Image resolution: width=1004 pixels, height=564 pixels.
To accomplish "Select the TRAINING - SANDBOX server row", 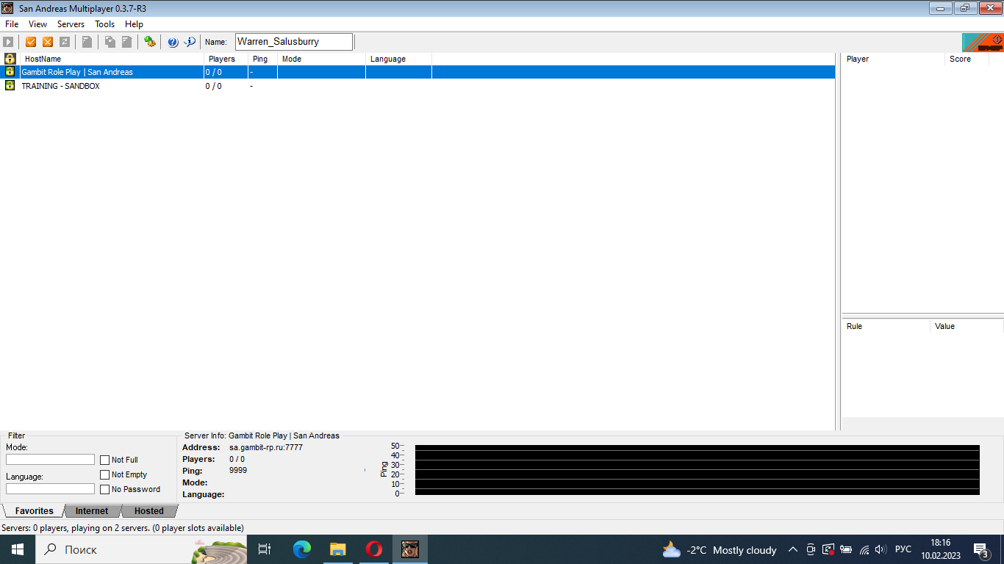I will [60, 86].
